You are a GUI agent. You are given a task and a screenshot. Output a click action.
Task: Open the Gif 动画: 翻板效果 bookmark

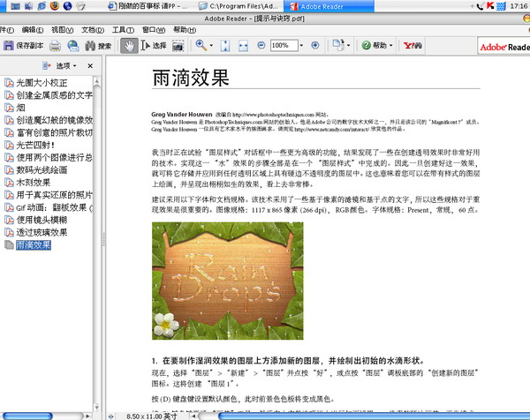[x=55, y=207]
